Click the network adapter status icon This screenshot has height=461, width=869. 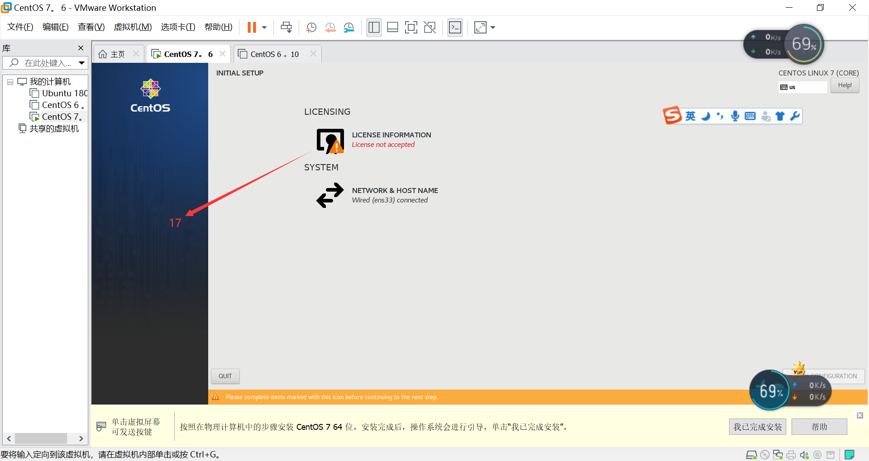pos(778,455)
